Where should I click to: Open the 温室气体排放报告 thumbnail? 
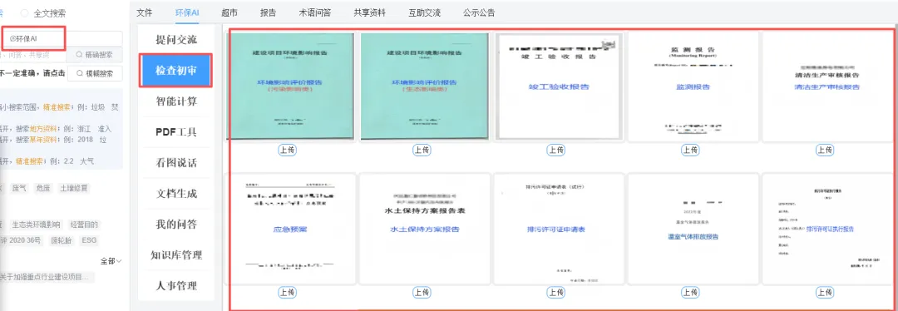(693, 230)
